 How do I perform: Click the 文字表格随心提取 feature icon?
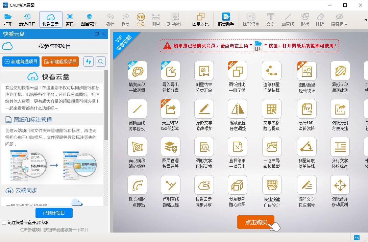272,109
